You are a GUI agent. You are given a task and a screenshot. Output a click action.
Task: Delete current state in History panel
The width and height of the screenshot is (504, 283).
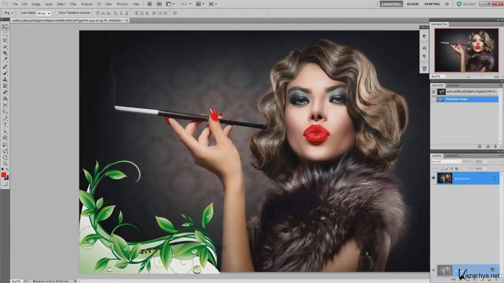pos(495,146)
